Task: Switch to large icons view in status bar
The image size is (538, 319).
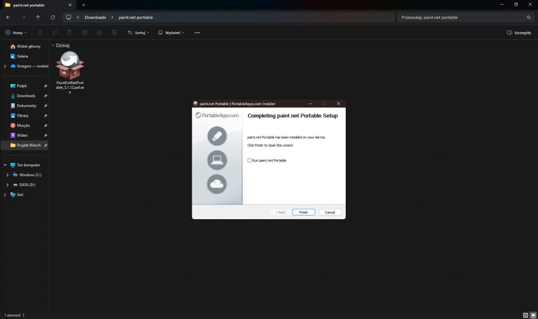Action: point(533,315)
